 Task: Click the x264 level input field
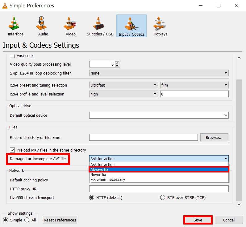click(194, 94)
